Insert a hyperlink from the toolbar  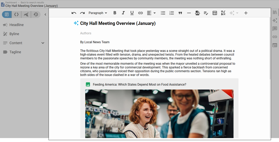click(140, 13)
